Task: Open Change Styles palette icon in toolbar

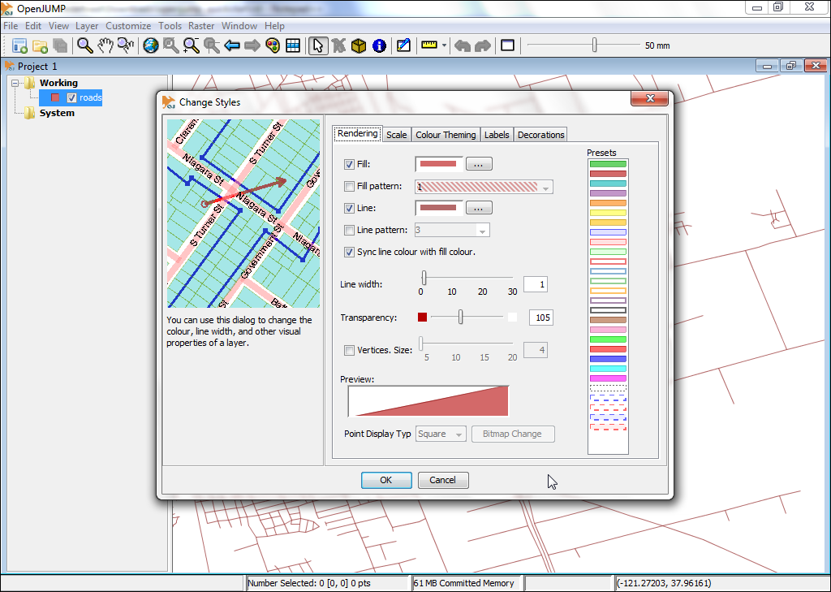Action: [273, 45]
